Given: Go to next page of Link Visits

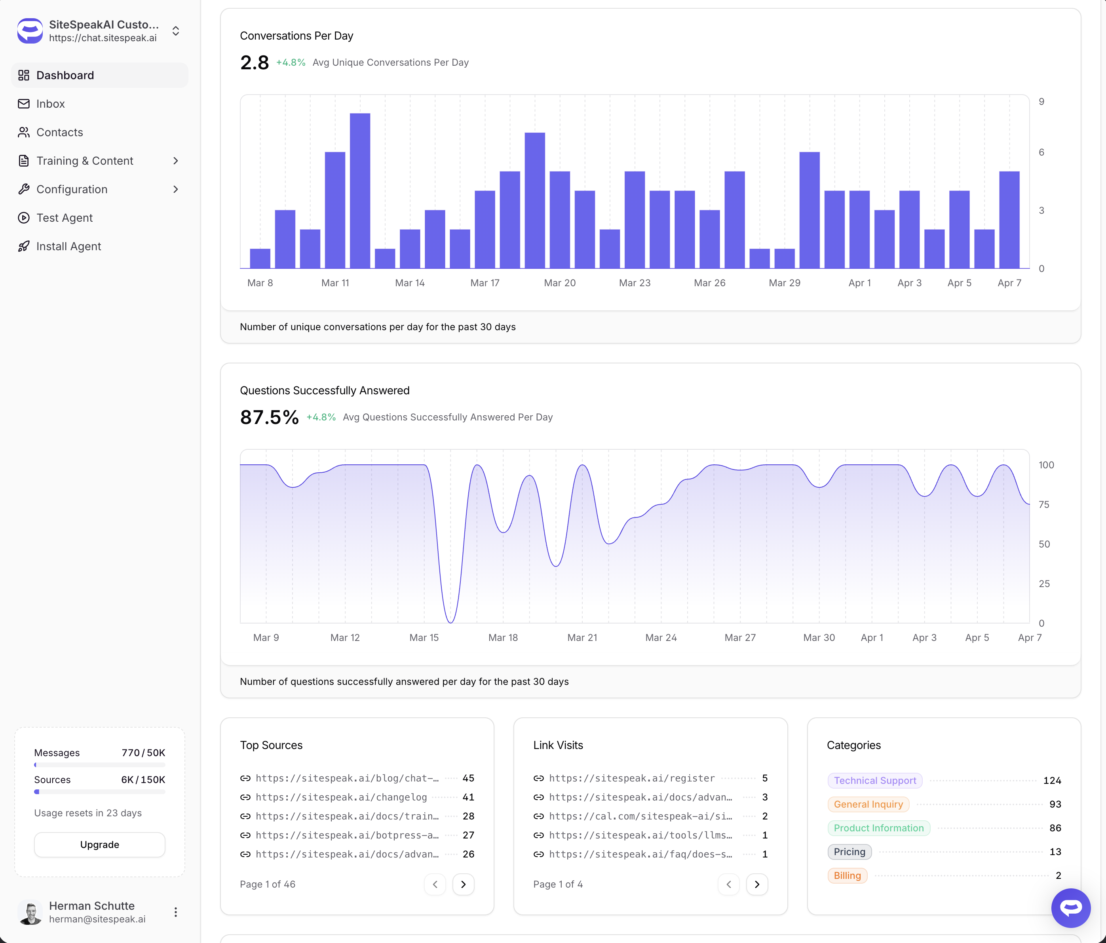Looking at the screenshot, I should click(x=756, y=884).
